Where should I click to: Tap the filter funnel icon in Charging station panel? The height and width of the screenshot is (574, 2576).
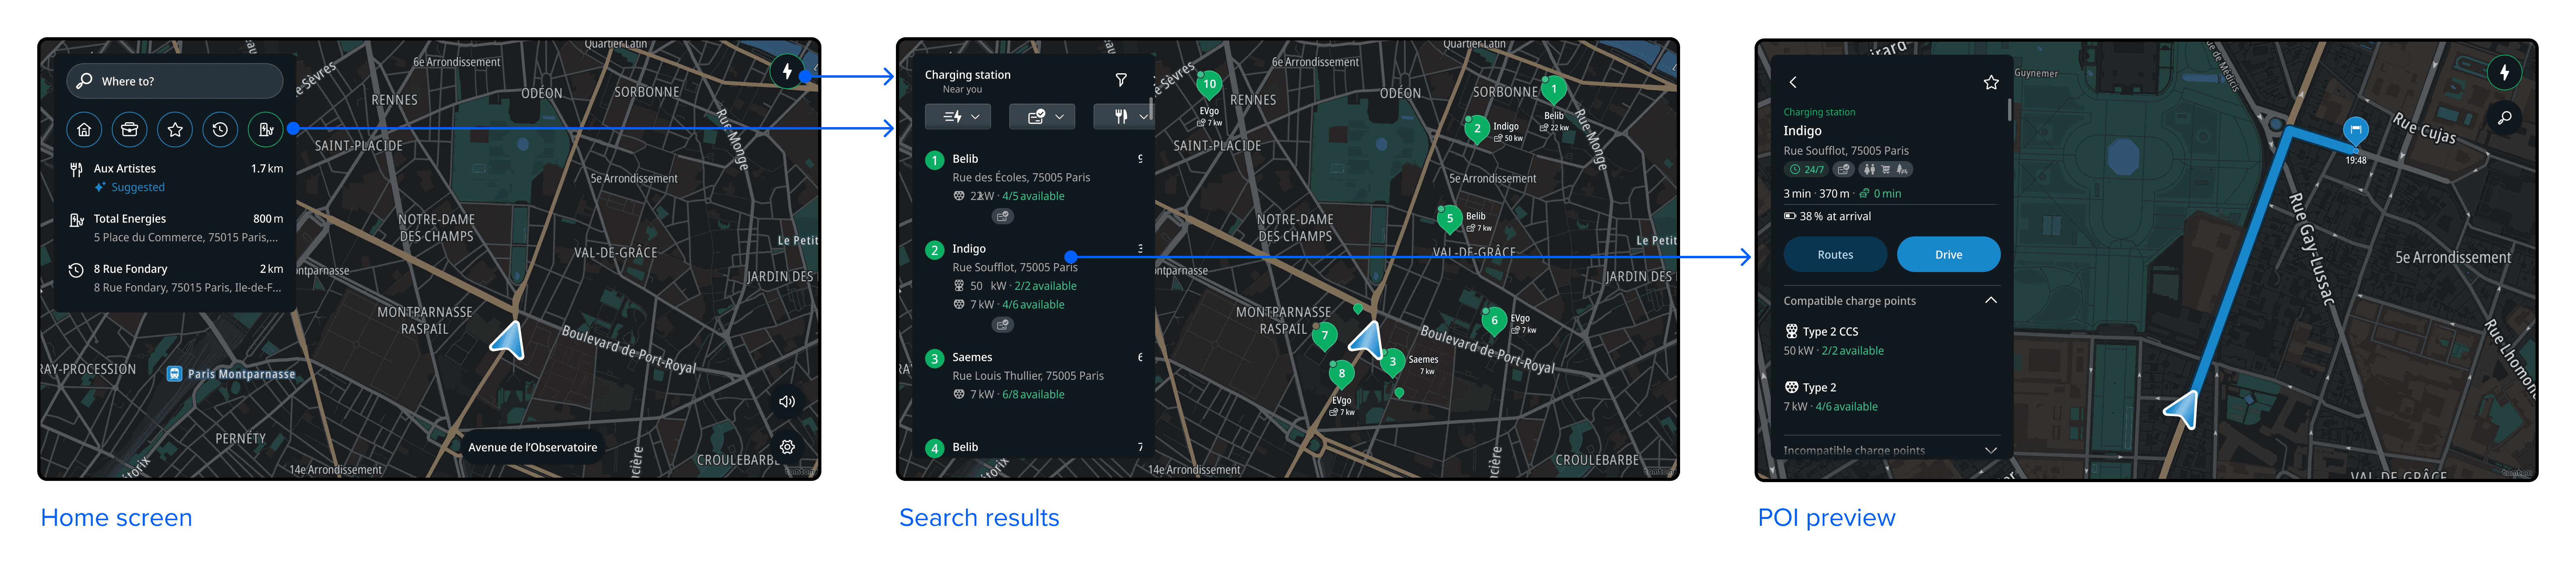pos(1121,80)
